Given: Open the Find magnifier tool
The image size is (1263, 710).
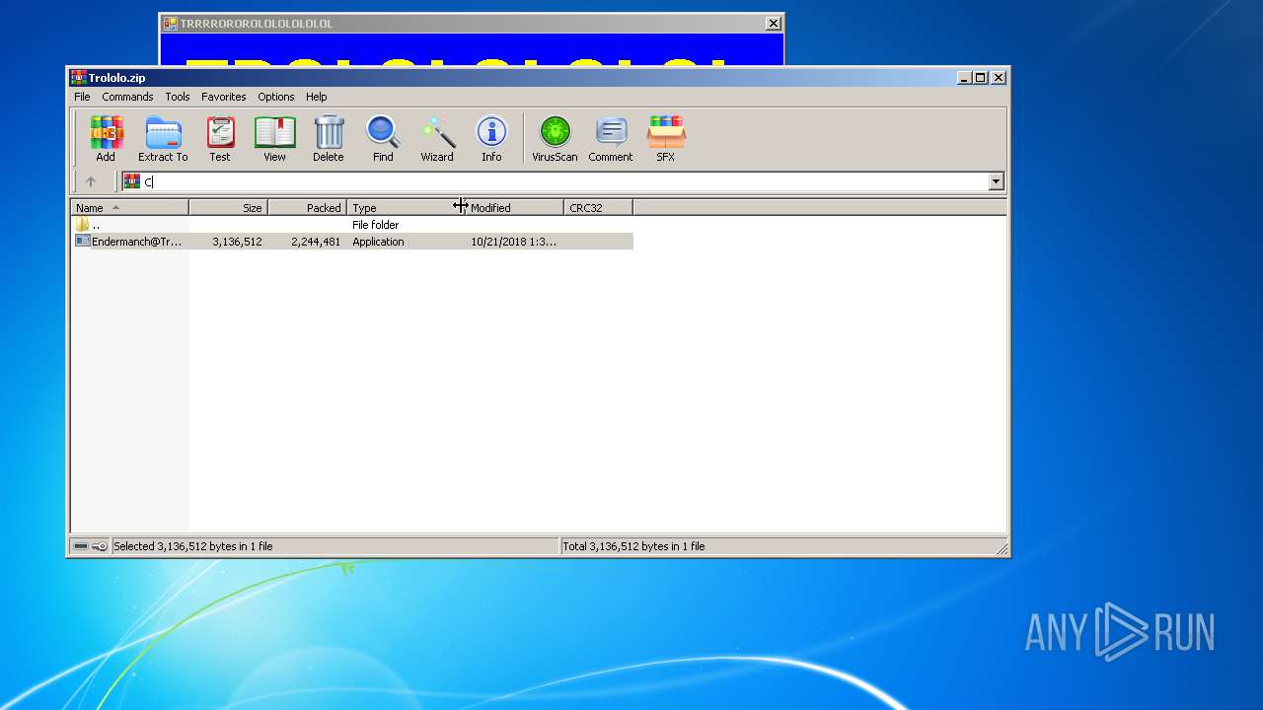Looking at the screenshot, I should click(x=383, y=138).
